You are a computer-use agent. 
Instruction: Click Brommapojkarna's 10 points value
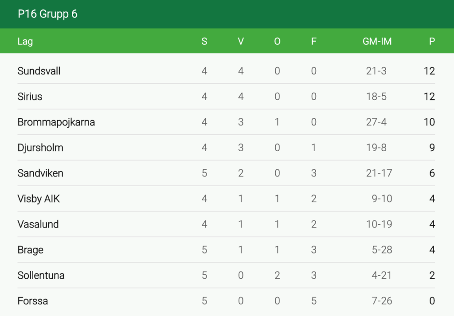tap(429, 122)
